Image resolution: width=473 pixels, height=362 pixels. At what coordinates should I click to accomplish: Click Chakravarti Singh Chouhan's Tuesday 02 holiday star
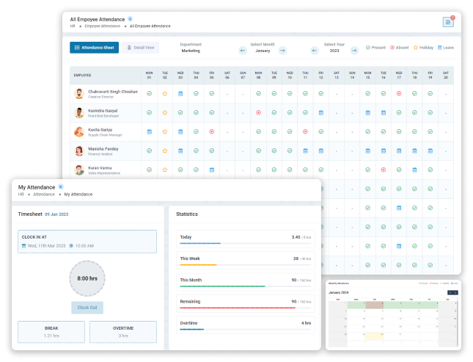tap(164, 94)
